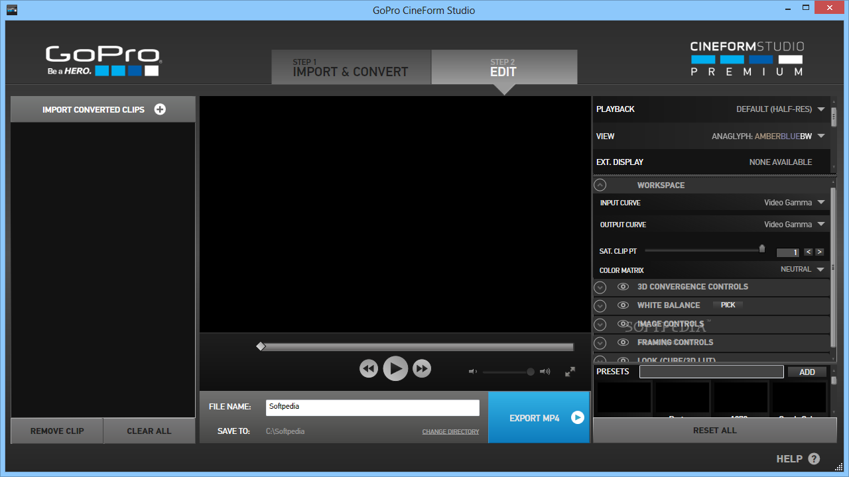Click the Sat. Clip Pt slider handle

tap(762, 249)
